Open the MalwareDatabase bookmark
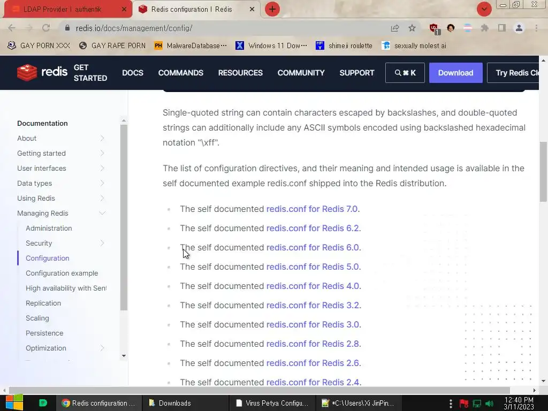Image resolution: width=548 pixels, height=411 pixels. click(191, 45)
